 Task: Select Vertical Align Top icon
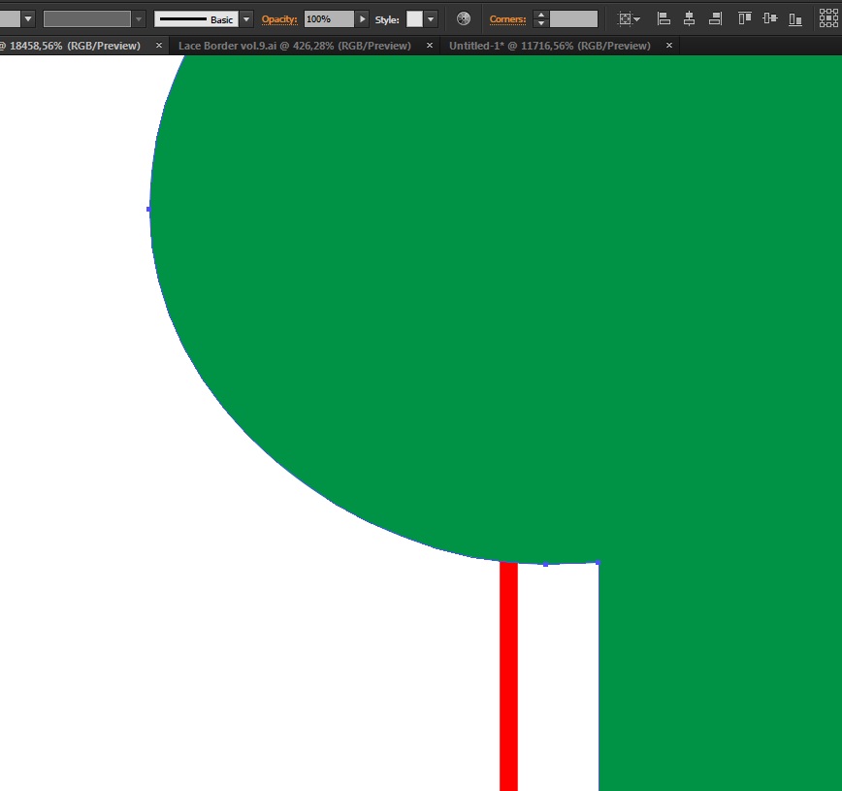(x=744, y=18)
